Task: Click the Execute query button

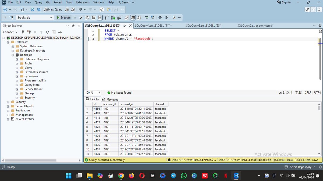Action: tap(64, 17)
